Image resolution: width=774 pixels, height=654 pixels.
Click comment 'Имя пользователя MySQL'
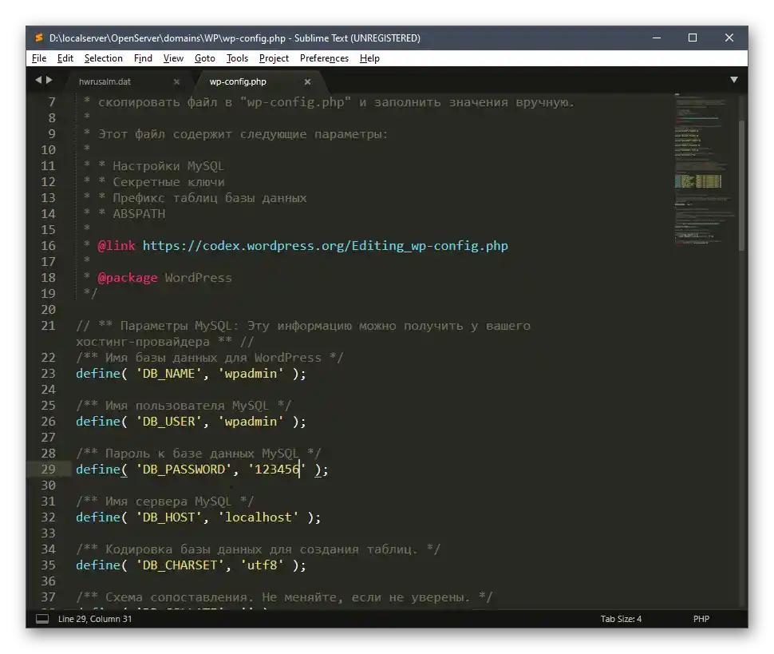(187, 406)
